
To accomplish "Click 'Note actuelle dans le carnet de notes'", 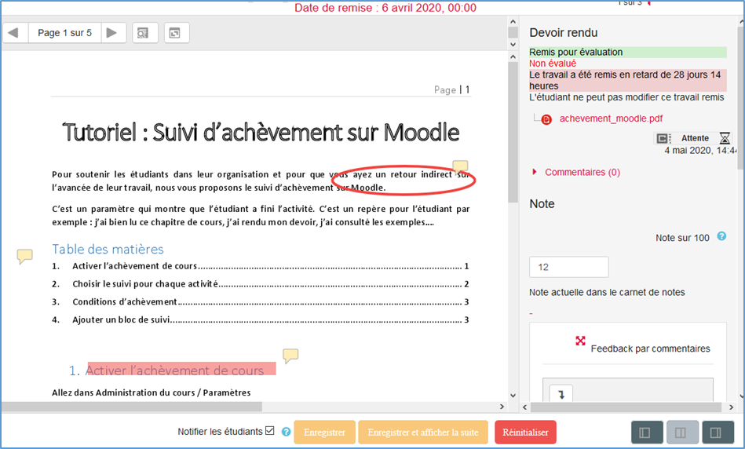I will [x=607, y=292].
